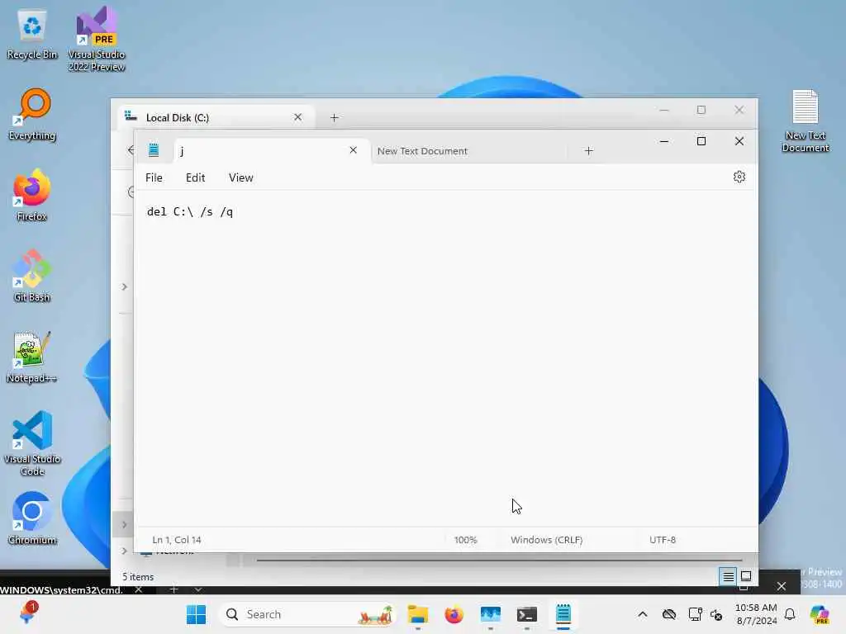Open the monitor app in taskbar
The image size is (846, 634).
pyautogui.click(x=491, y=614)
